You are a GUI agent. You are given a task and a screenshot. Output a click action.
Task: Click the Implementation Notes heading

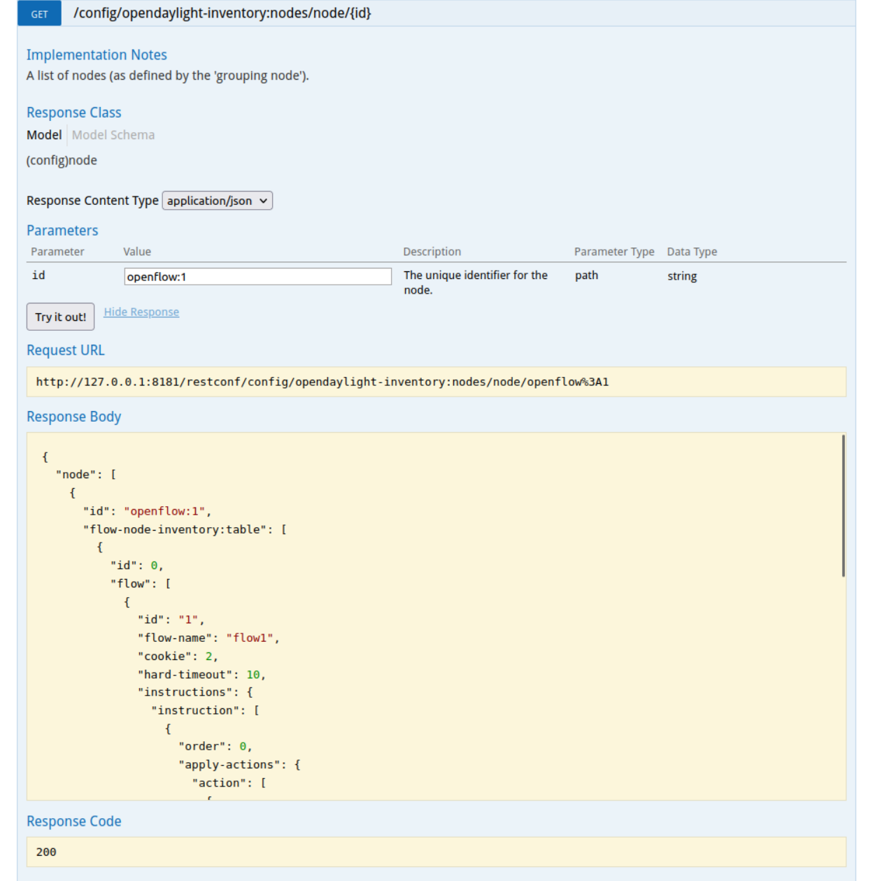click(97, 55)
